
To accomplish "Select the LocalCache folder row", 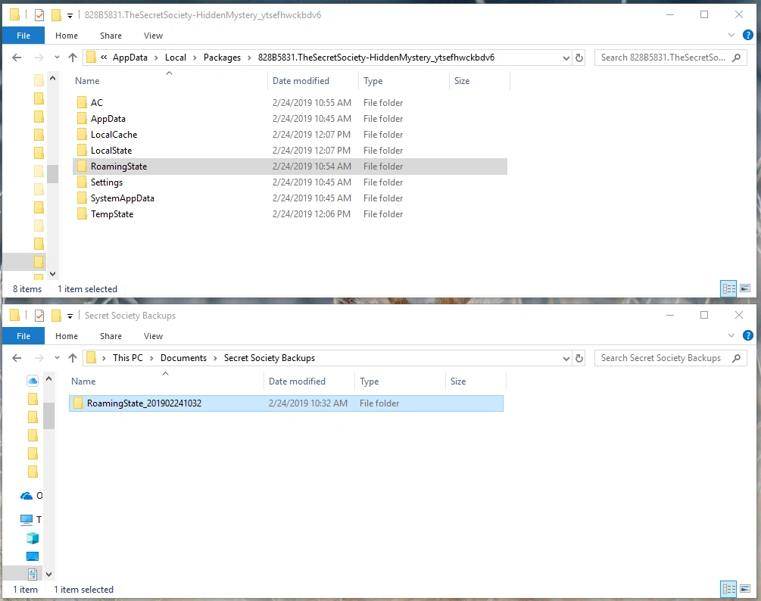I will pyautogui.click(x=290, y=135).
